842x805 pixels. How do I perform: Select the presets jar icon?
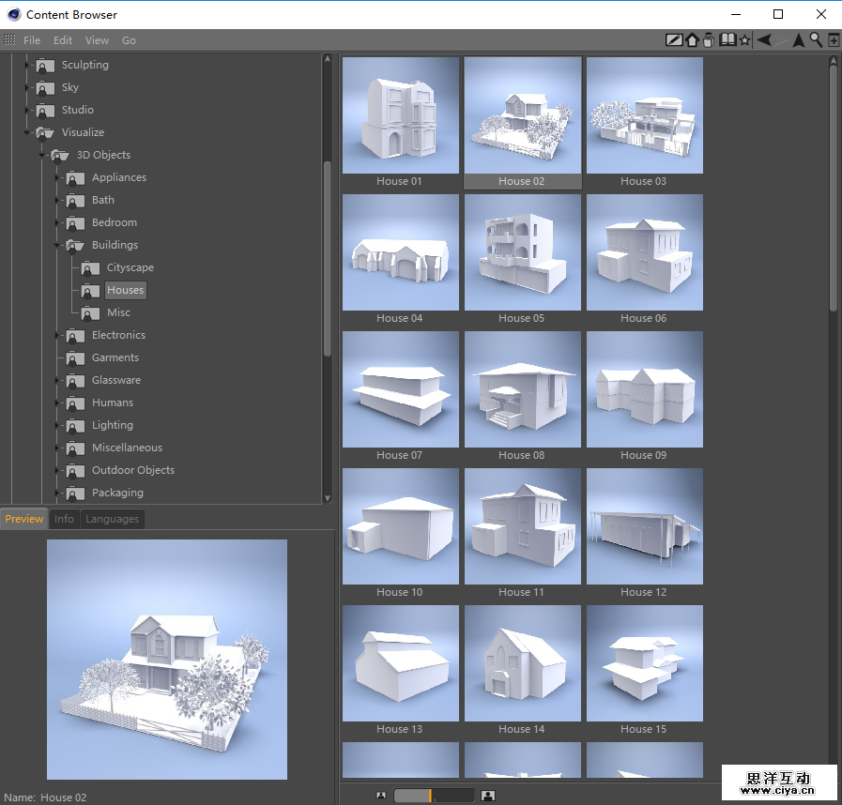709,40
